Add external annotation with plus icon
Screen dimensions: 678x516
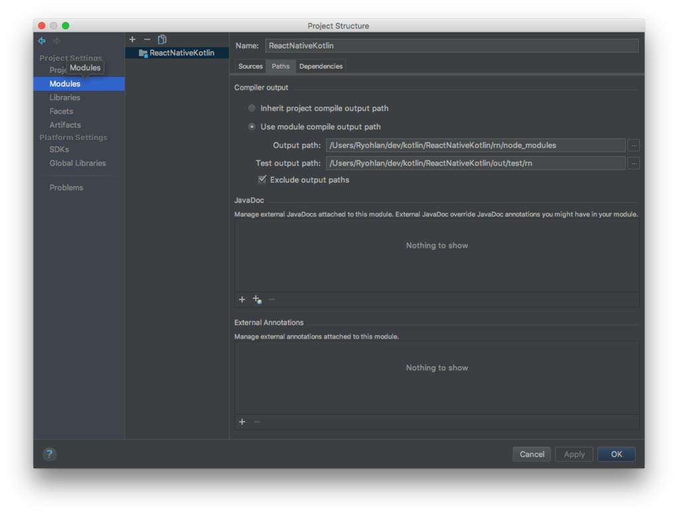[242, 422]
